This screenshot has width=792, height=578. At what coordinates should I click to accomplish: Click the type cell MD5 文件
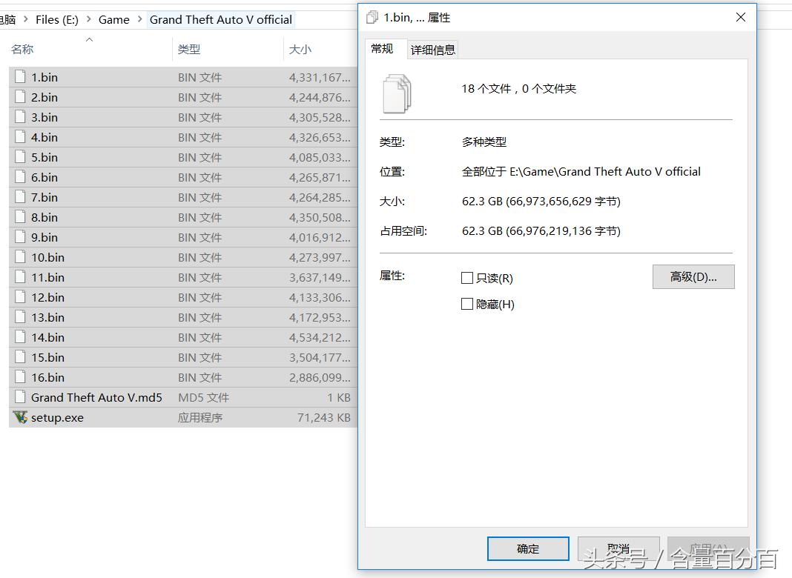coord(203,398)
